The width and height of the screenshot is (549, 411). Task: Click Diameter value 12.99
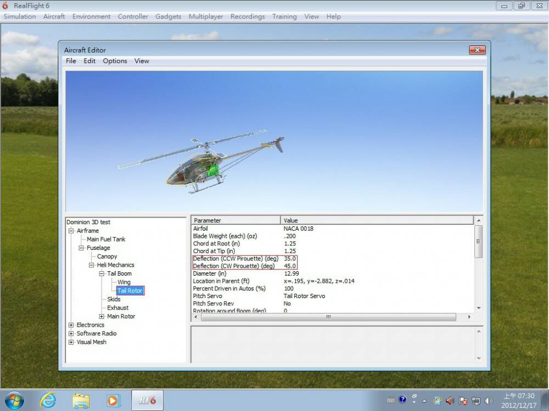(x=292, y=273)
